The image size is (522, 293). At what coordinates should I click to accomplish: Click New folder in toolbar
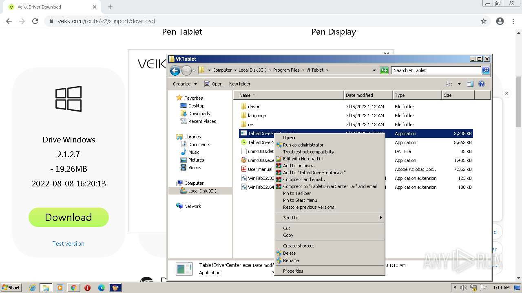tap(240, 84)
